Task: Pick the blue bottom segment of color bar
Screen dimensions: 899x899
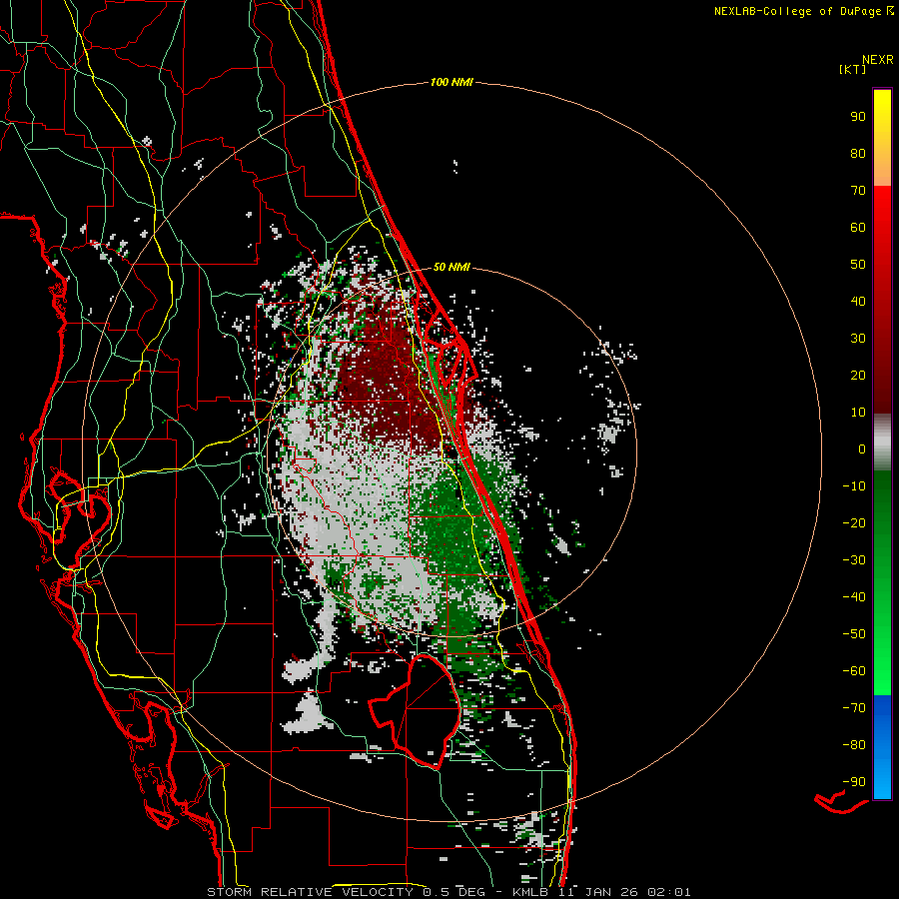Action: point(882,747)
